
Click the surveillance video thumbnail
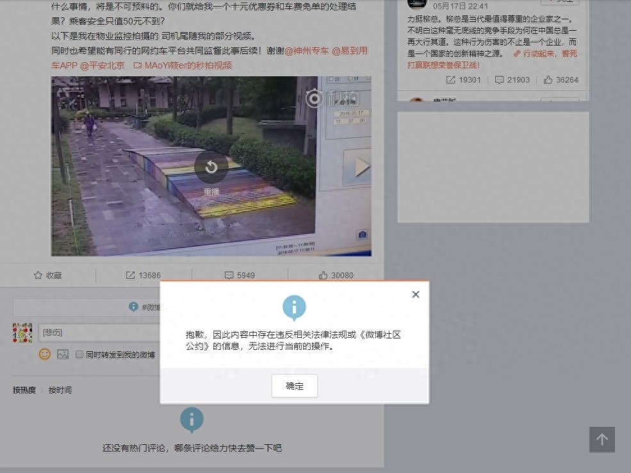pyautogui.click(x=211, y=166)
